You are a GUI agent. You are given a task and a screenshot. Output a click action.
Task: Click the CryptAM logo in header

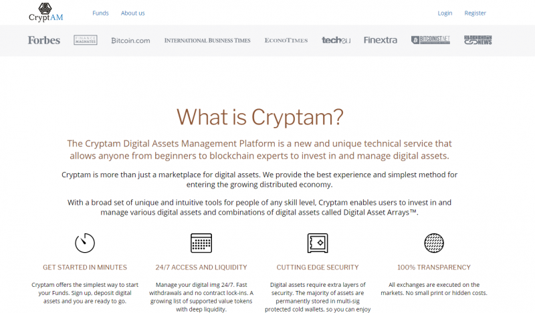tap(45, 12)
